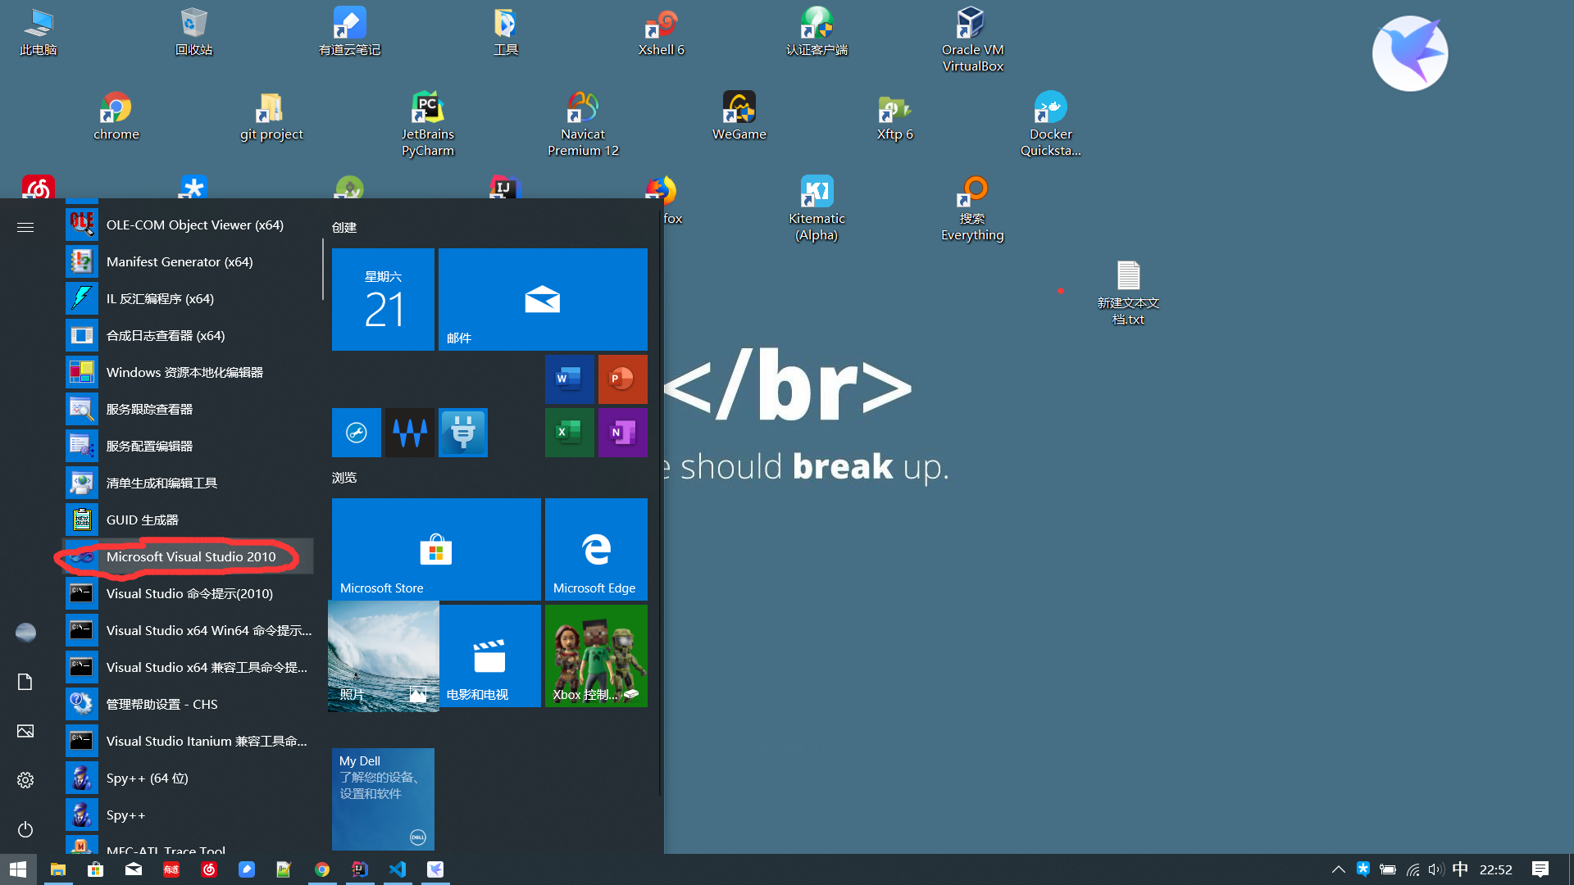Screen dimensions: 1574x885
Task: Open Microsoft Visual Studio 2010 from list
Action: coord(190,557)
